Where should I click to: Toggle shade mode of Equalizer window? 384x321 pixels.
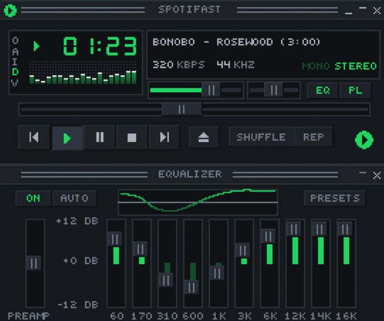(x=362, y=174)
